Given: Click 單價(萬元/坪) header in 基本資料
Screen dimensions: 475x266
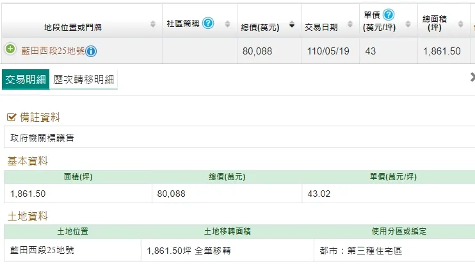Looking at the screenshot, I should pos(393,176).
